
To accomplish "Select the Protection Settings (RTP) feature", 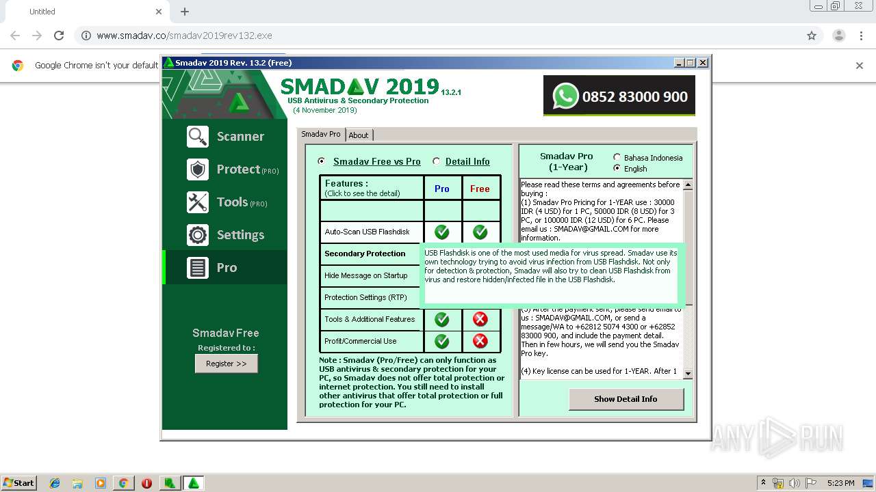I will tap(372, 297).
